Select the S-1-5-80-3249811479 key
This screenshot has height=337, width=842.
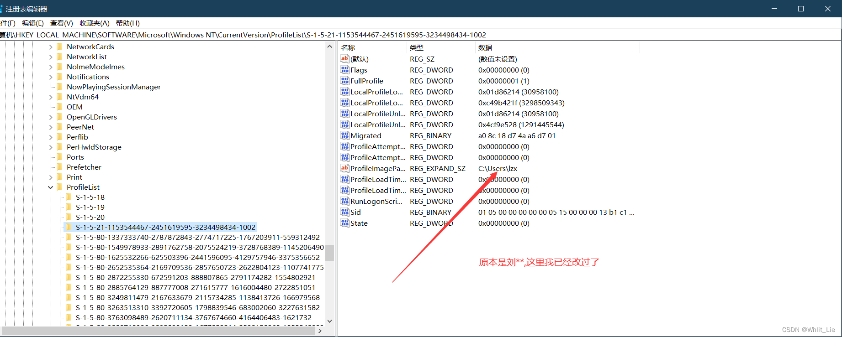coord(198,297)
